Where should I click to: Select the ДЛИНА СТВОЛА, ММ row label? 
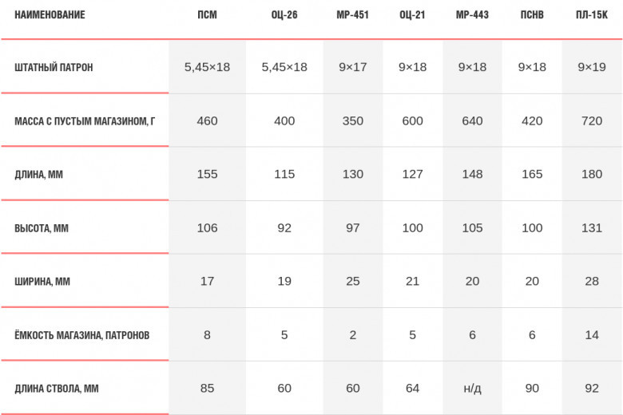[57, 389]
